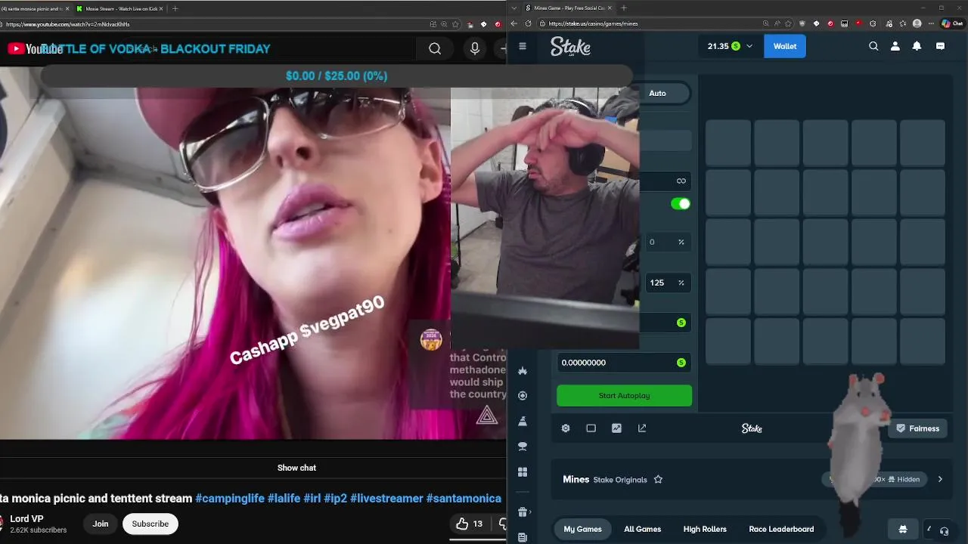Open the #livestreamer hashtag link
Image resolution: width=968 pixels, height=544 pixels.
click(x=386, y=499)
